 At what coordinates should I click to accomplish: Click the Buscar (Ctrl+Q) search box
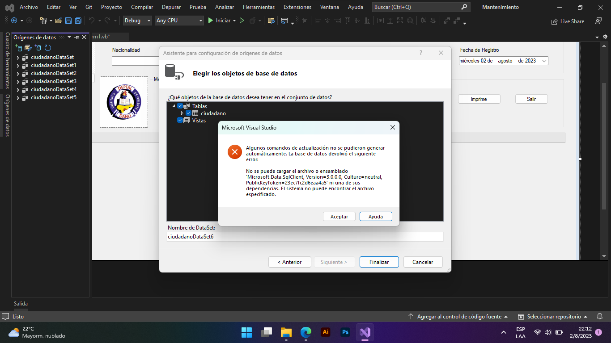pos(421,7)
